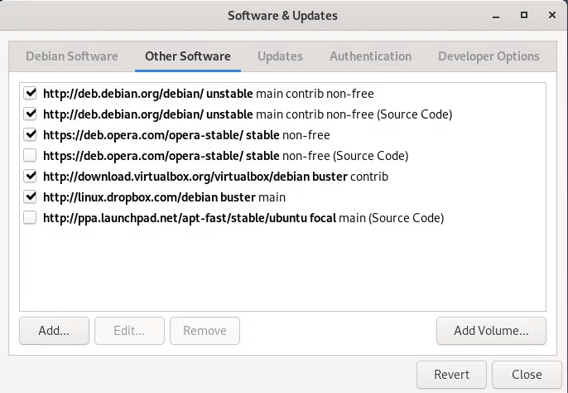This screenshot has height=393, width=568.
Task: Select the linux.dropbox.com repository row text
Action: [x=164, y=197]
